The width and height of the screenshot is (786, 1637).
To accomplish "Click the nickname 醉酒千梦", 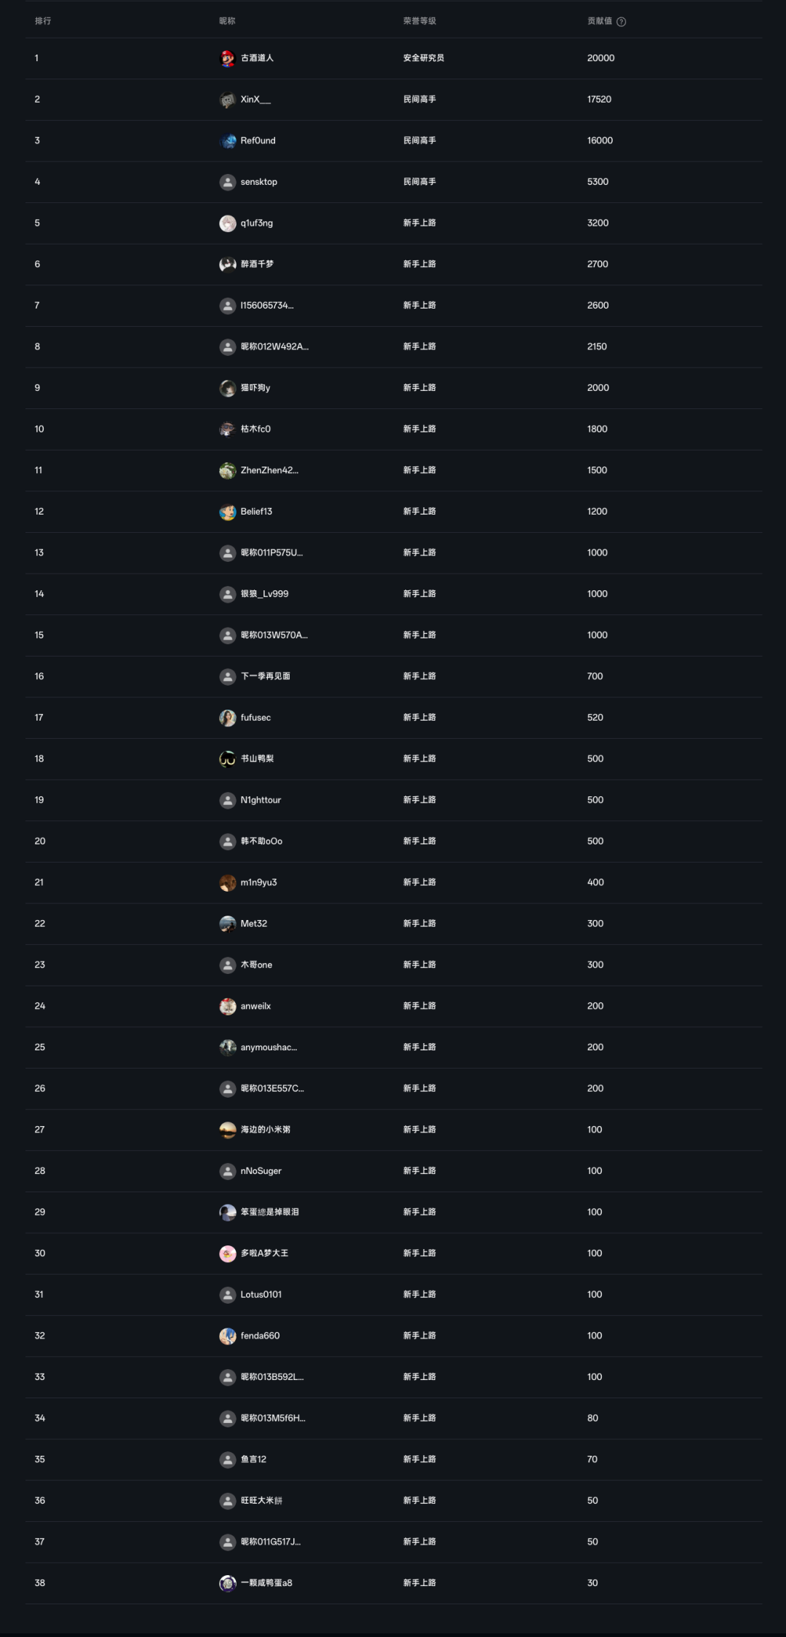I will point(257,264).
